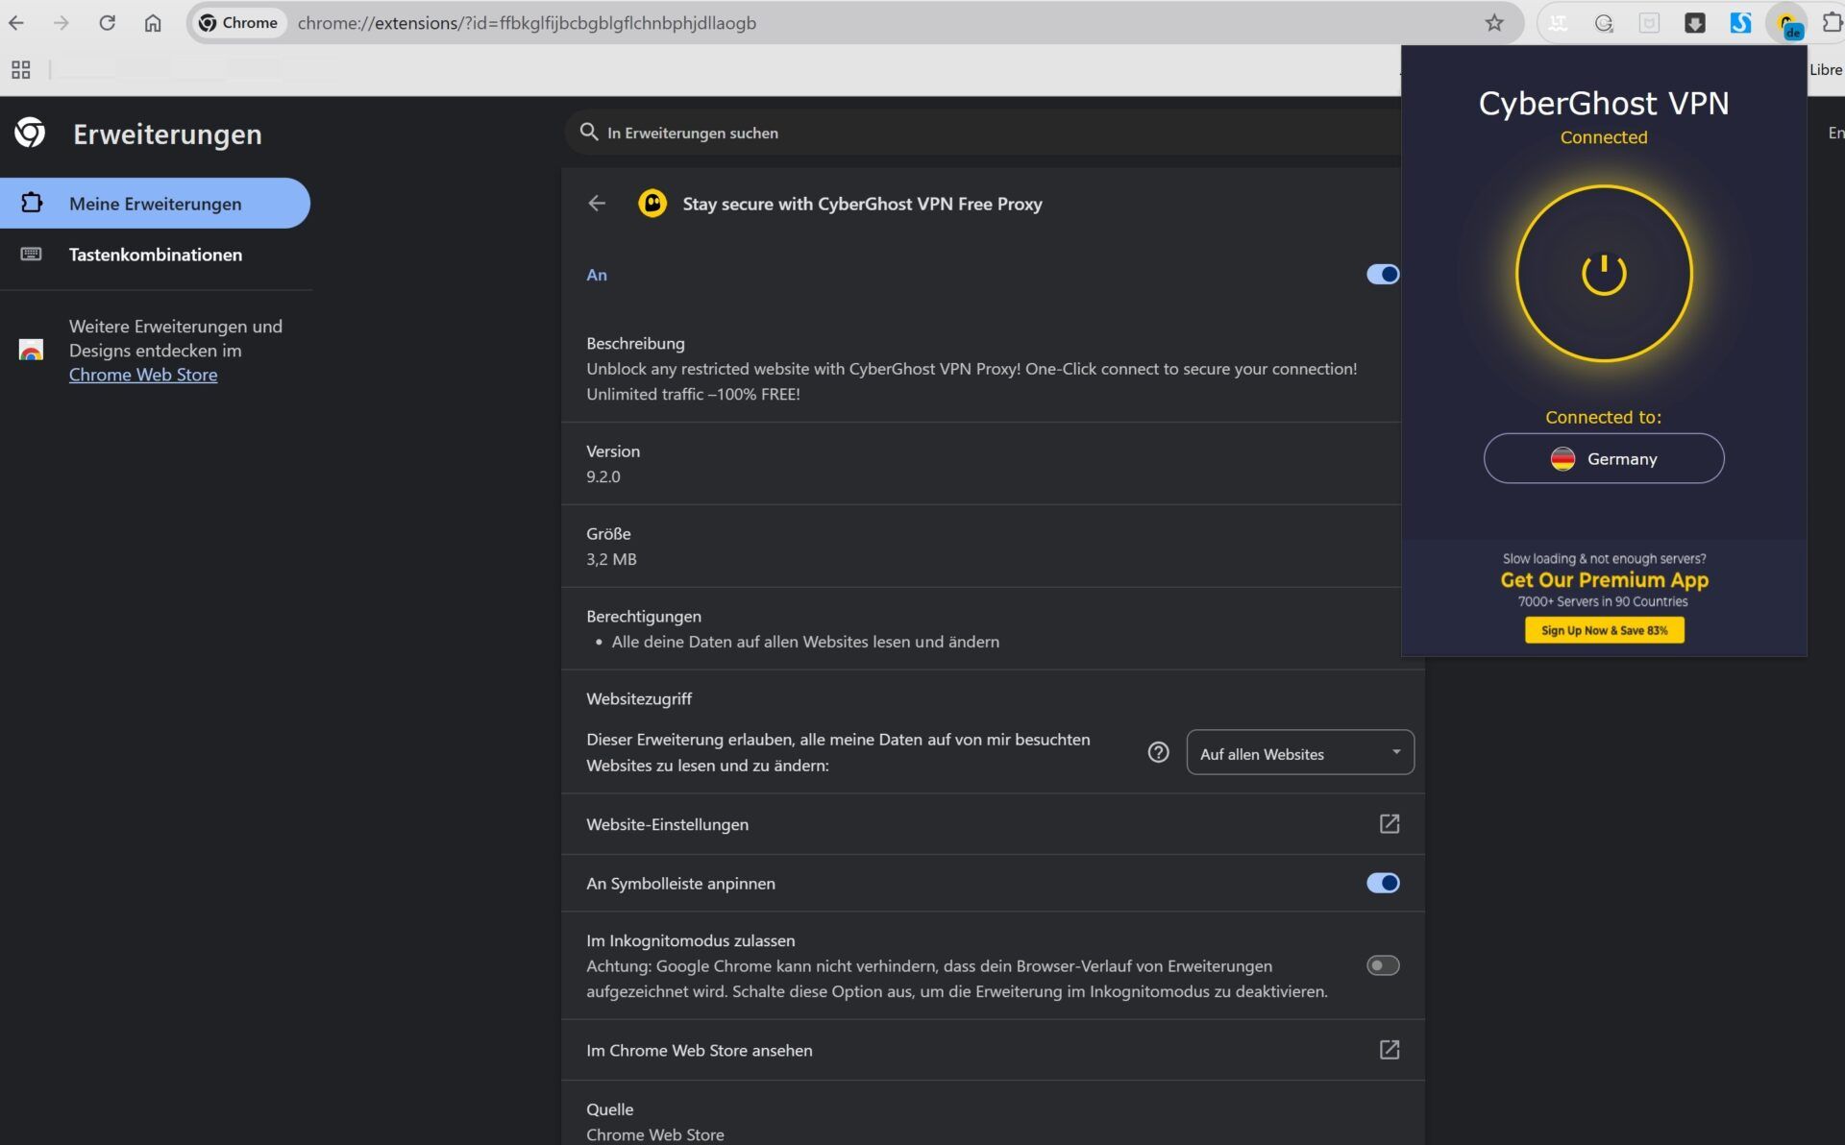Image resolution: width=1845 pixels, height=1145 pixels.
Task: Open the LanguageTool extension icon
Action: tap(1558, 23)
